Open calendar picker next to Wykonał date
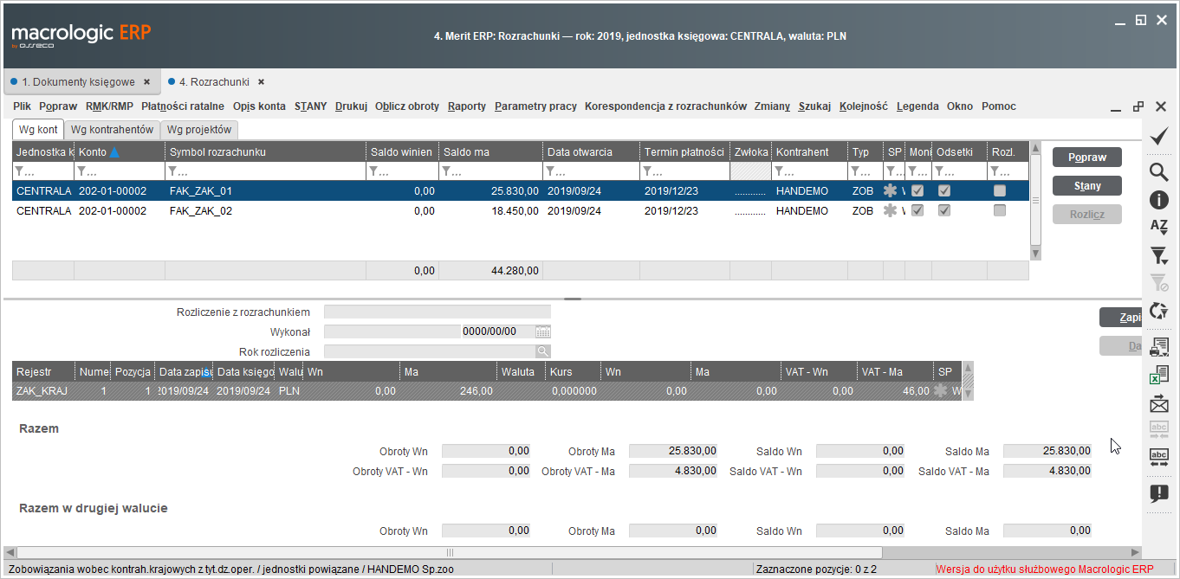 (543, 331)
